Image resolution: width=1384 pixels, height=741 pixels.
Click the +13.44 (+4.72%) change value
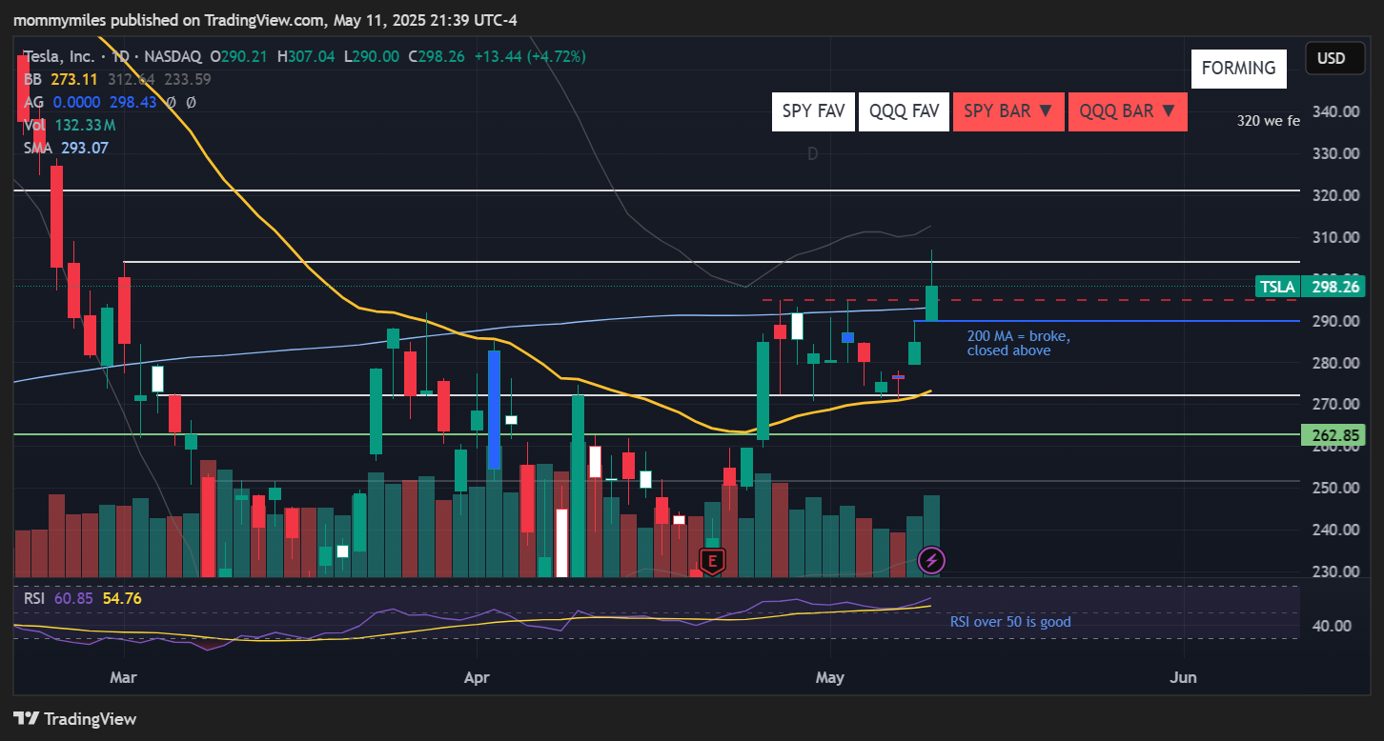529,56
